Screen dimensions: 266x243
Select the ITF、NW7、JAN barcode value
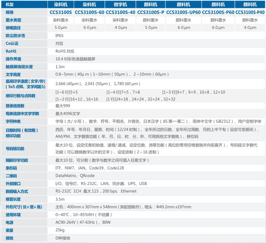pos(90,168)
